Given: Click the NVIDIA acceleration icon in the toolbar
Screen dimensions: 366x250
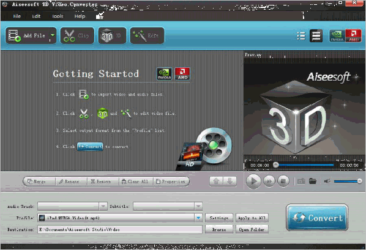Looking at the screenshot, I should click(x=337, y=36).
